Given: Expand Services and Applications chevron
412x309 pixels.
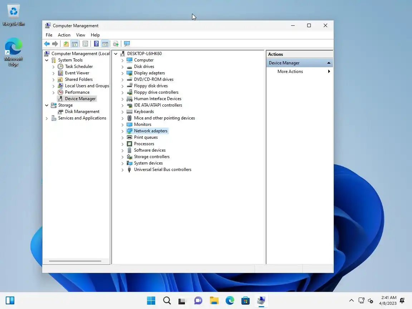Looking at the screenshot, I should tap(47, 118).
